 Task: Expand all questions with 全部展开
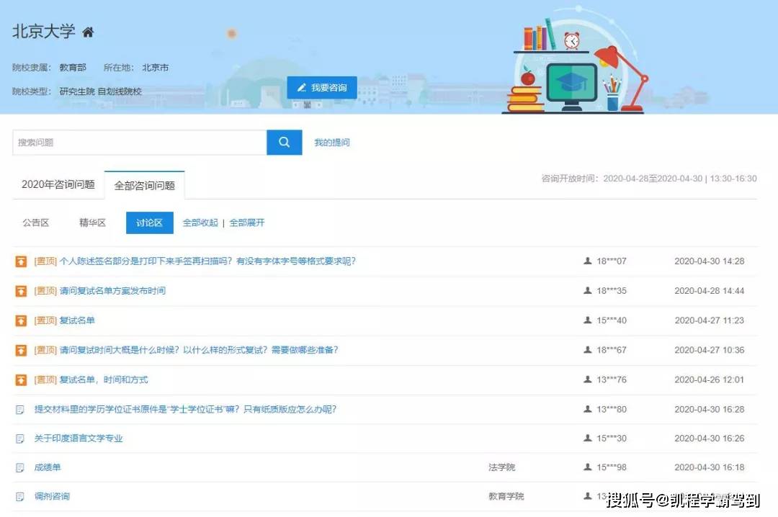(247, 223)
